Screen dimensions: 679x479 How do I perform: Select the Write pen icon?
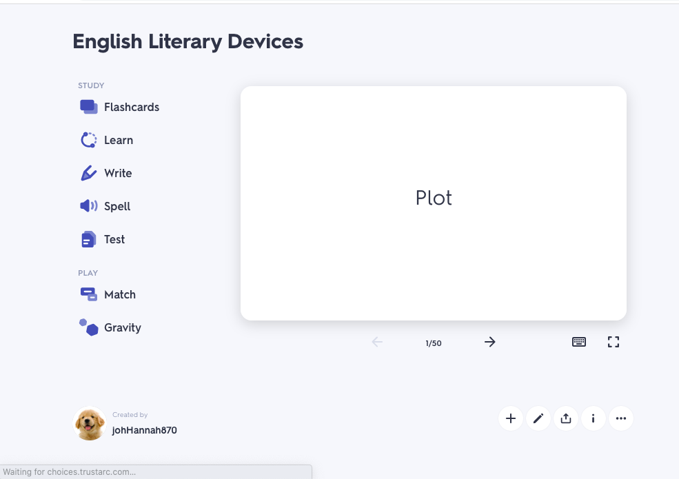click(x=89, y=173)
